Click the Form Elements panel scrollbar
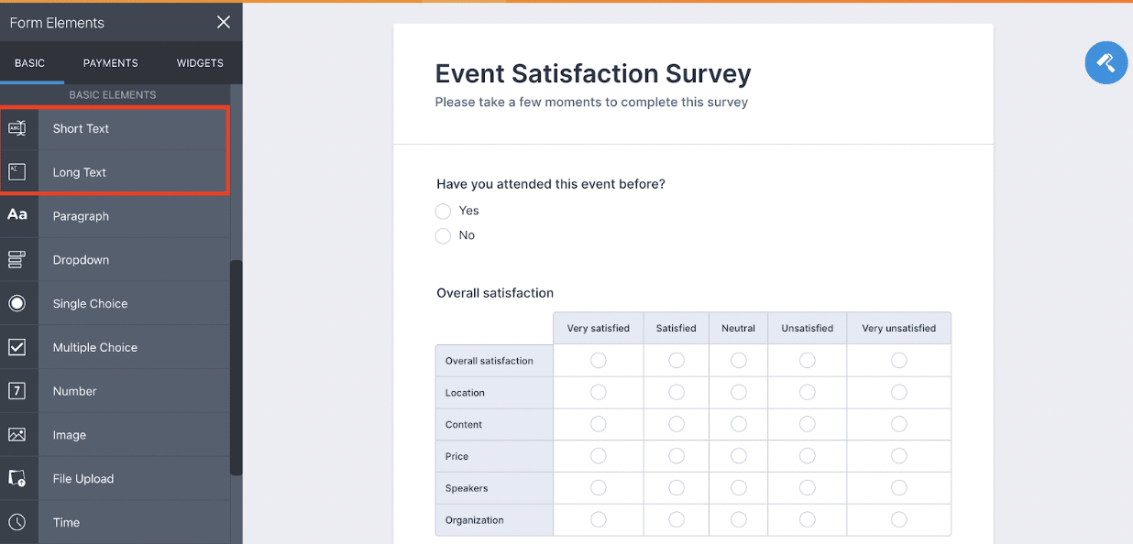This screenshot has width=1133, height=544. 236,366
